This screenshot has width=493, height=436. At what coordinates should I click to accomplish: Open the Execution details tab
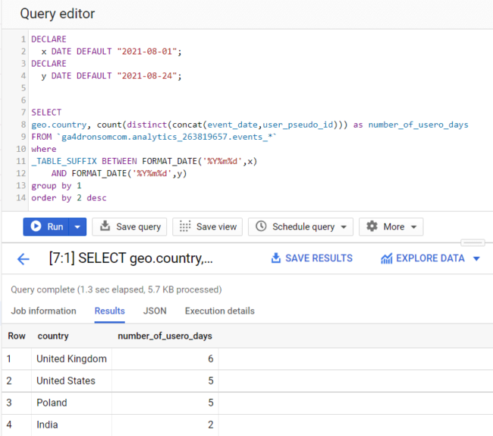(x=220, y=311)
